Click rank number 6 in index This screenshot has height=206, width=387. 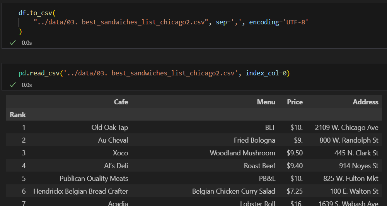(24, 191)
